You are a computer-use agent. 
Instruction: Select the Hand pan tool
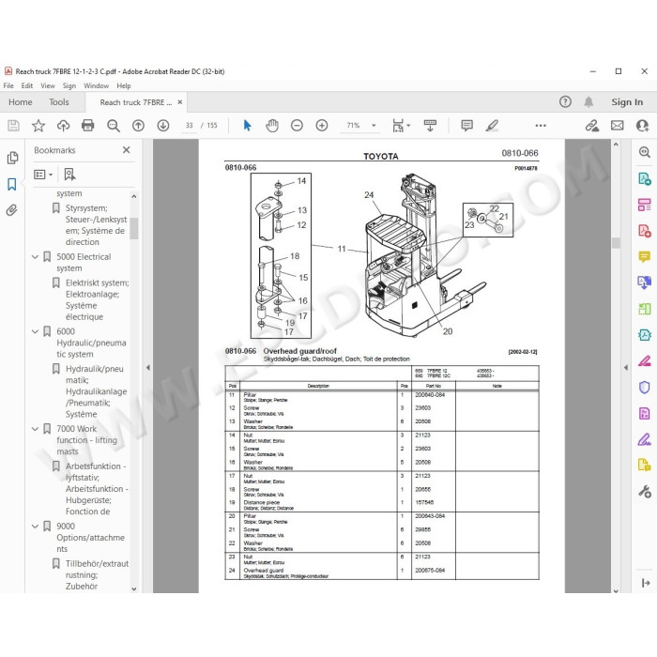tap(272, 125)
